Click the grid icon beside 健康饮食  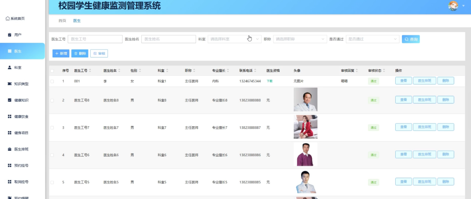coord(10,117)
